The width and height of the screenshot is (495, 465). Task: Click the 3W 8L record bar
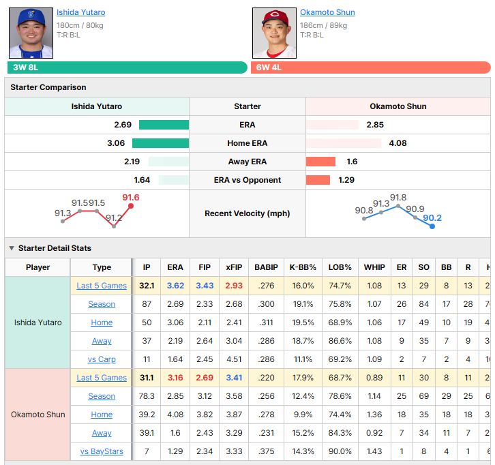point(127,67)
